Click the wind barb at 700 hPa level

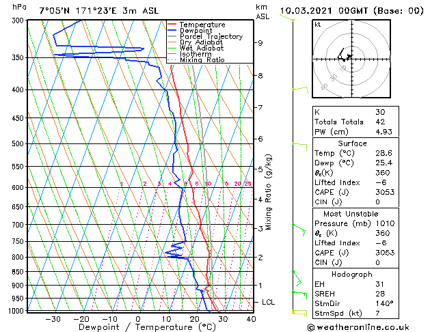point(299,230)
